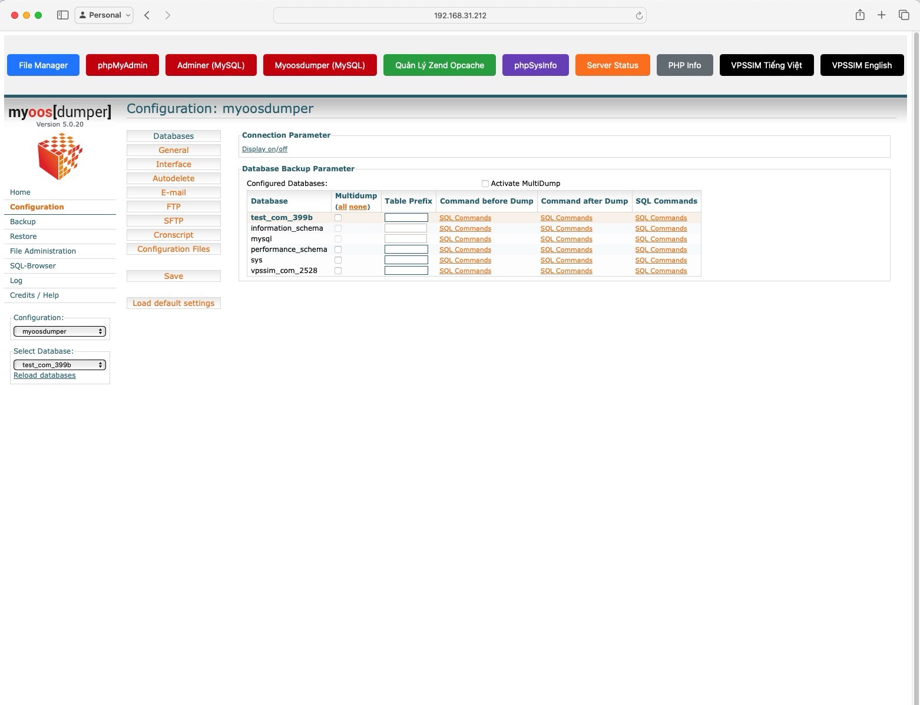Open mysql Command after Dump SQL Commands

[567, 239]
